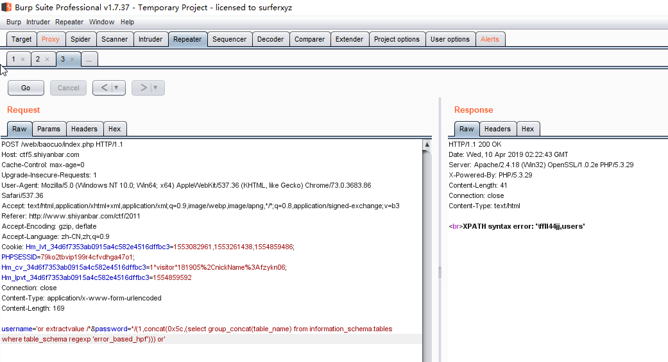Click the Content-Length: 169 header line

pyautogui.click(x=33, y=308)
